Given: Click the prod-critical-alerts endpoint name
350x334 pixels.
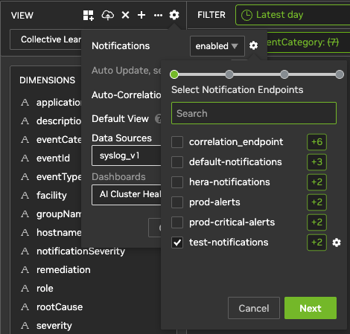Looking at the screenshot, I should click(232, 222).
